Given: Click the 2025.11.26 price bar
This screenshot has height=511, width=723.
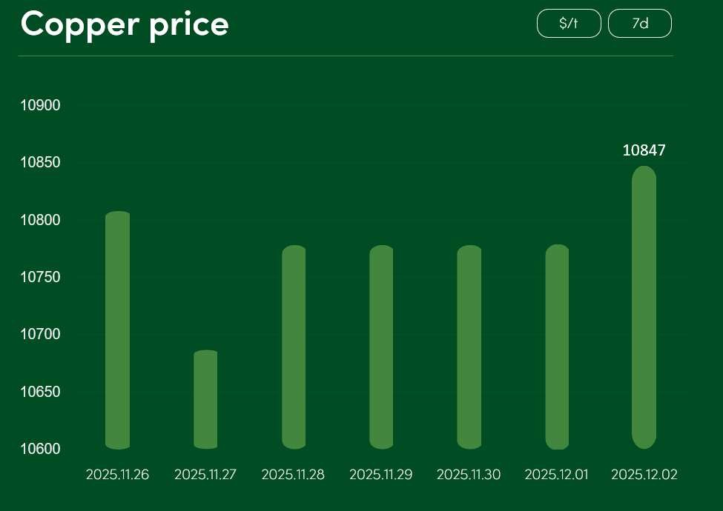Looking at the screenshot, I should click(x=118, y=330).
